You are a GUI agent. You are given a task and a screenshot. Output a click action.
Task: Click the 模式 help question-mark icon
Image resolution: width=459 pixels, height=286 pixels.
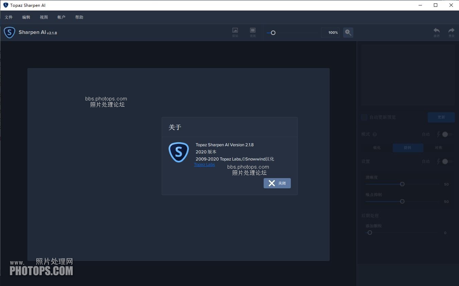click(375, 134)
